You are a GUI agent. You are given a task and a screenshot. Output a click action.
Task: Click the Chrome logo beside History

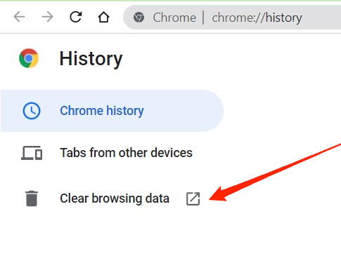pos(29,58)
